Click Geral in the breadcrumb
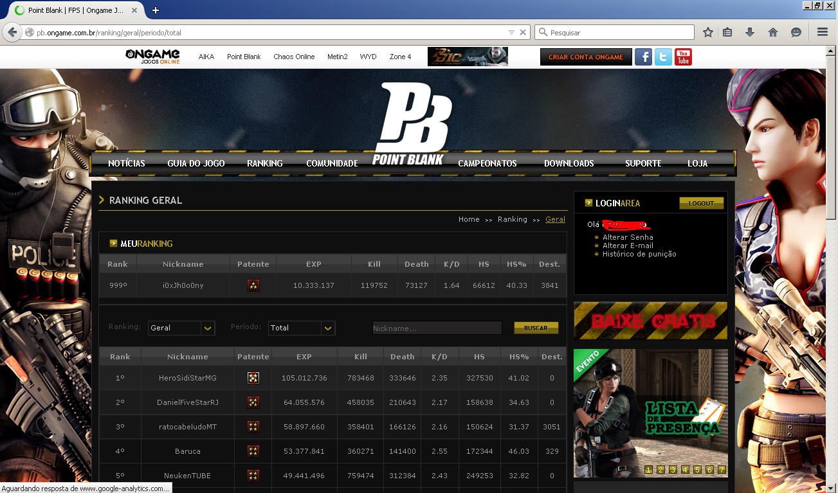 coord(555,219)
